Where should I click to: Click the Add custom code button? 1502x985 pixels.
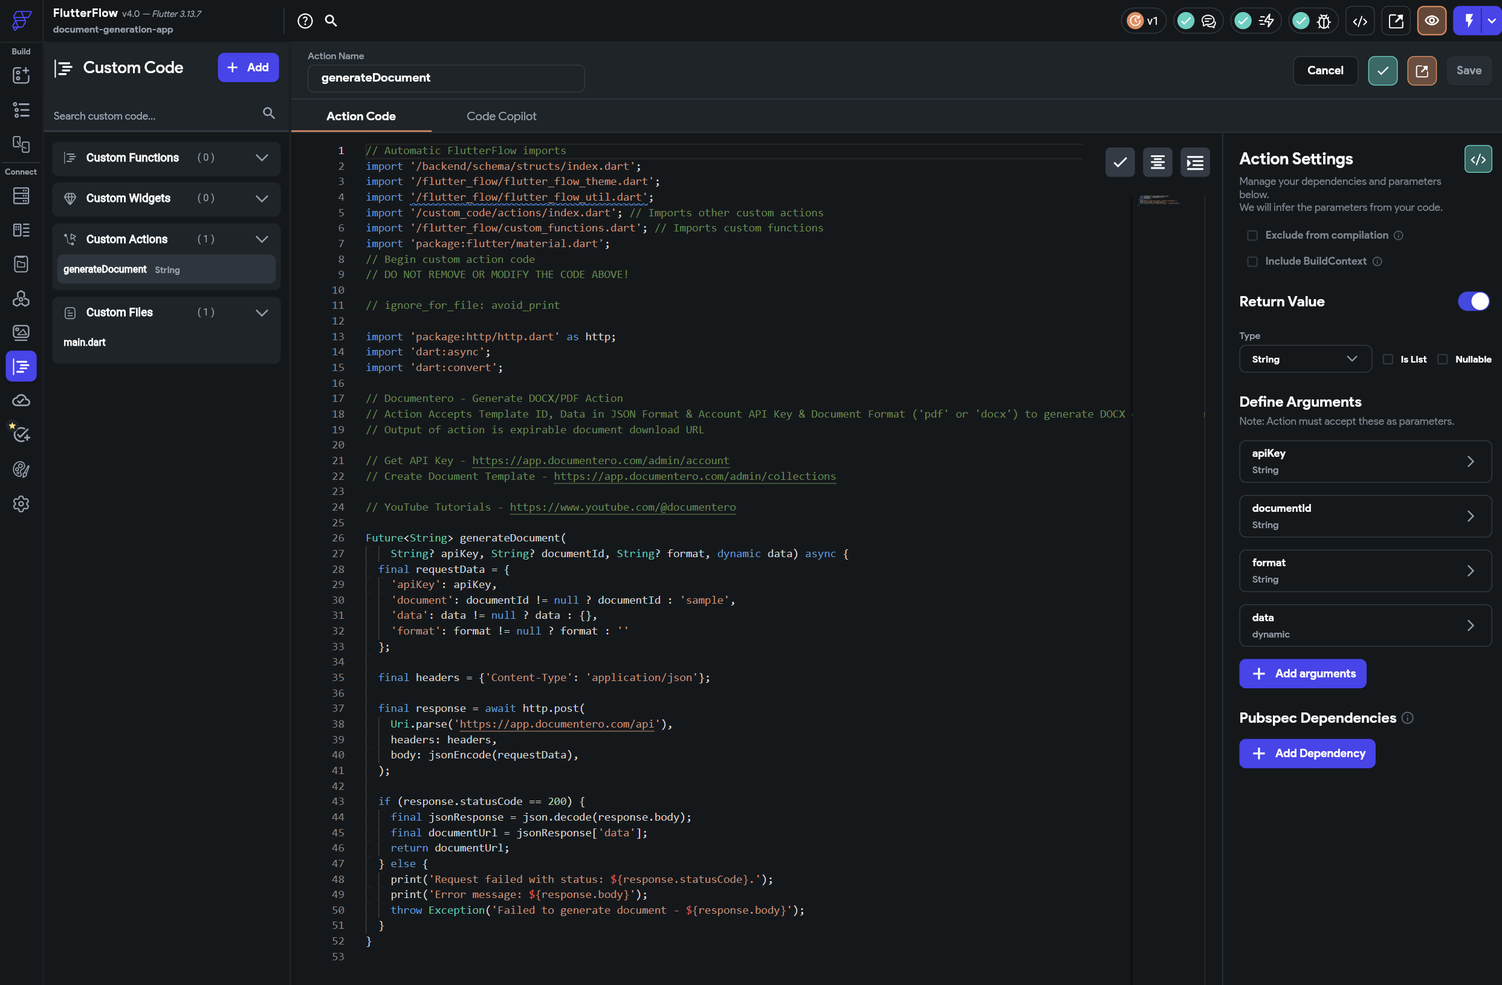click(248, 68)
